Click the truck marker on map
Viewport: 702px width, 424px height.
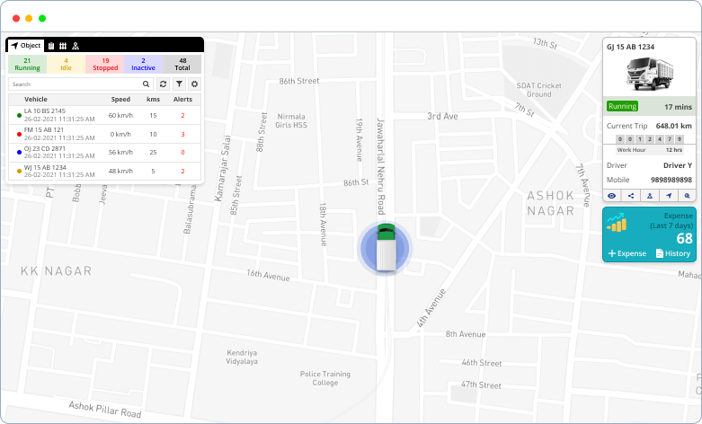[x=386, y=247]
